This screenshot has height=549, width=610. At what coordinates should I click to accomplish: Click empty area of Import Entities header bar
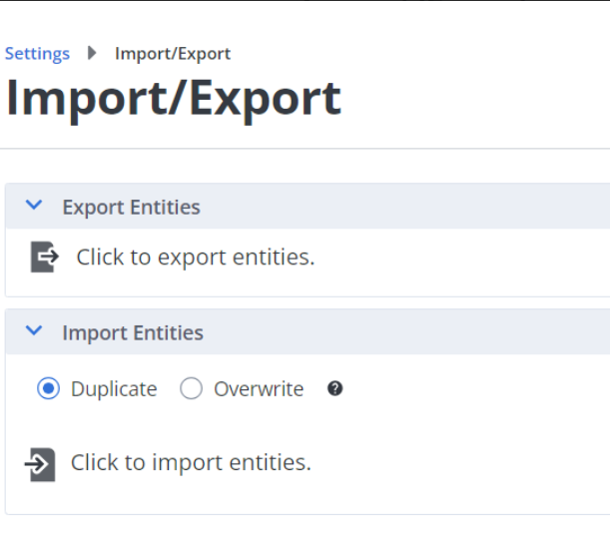point(419,332)
